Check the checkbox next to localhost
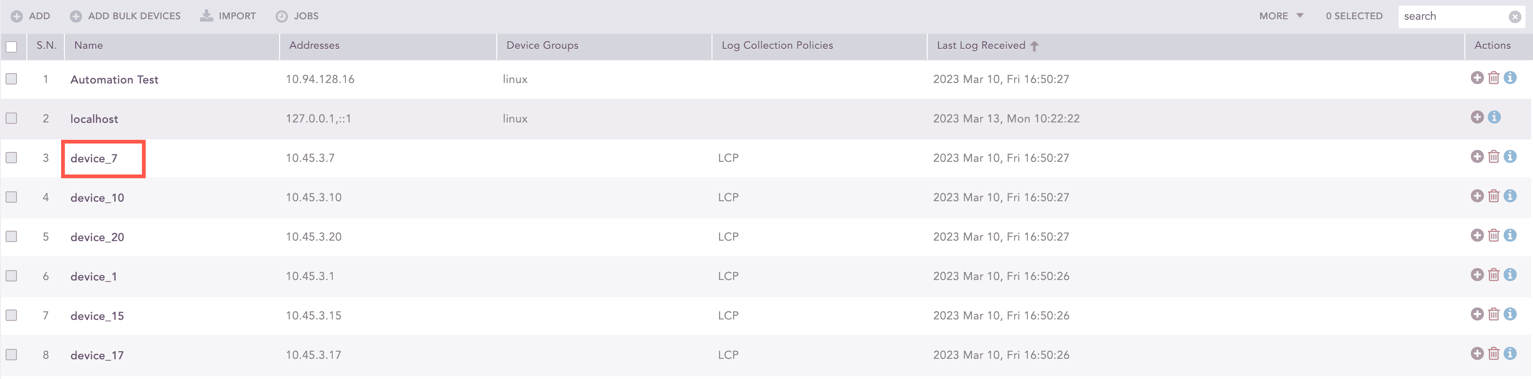 [11, 118]
